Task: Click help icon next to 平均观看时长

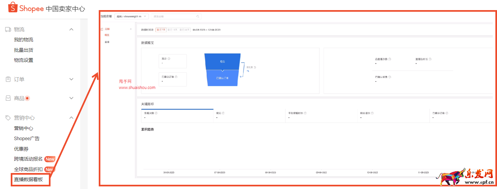Action: 305,113
